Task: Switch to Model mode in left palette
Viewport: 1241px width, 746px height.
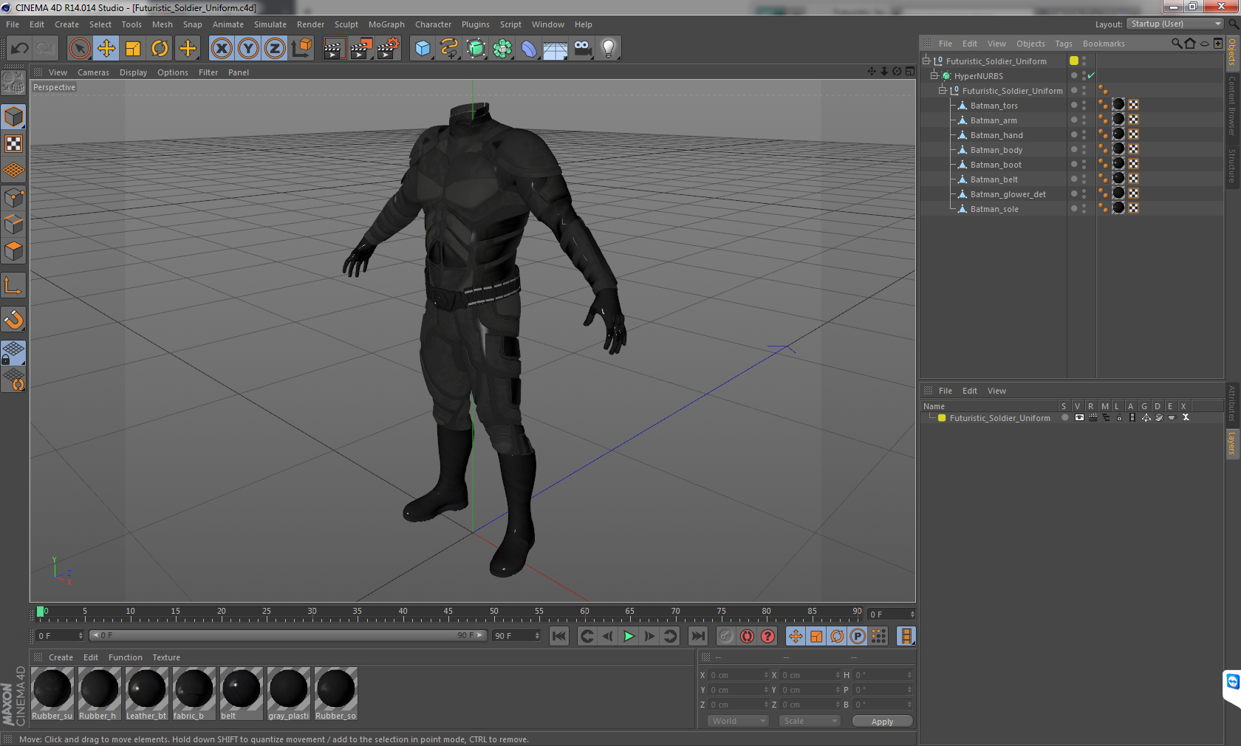Action: 14,117
